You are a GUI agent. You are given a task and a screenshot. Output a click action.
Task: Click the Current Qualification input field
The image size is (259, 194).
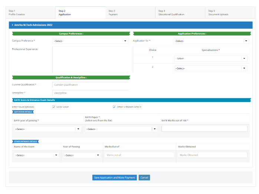(90, 85)
